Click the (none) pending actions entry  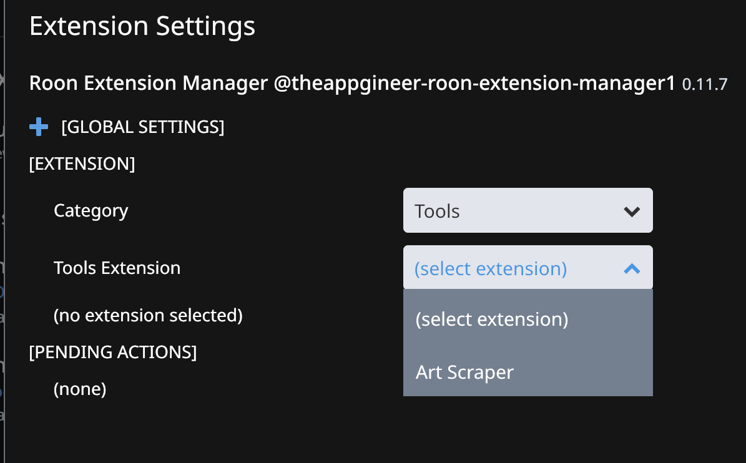tap(80, 389)
